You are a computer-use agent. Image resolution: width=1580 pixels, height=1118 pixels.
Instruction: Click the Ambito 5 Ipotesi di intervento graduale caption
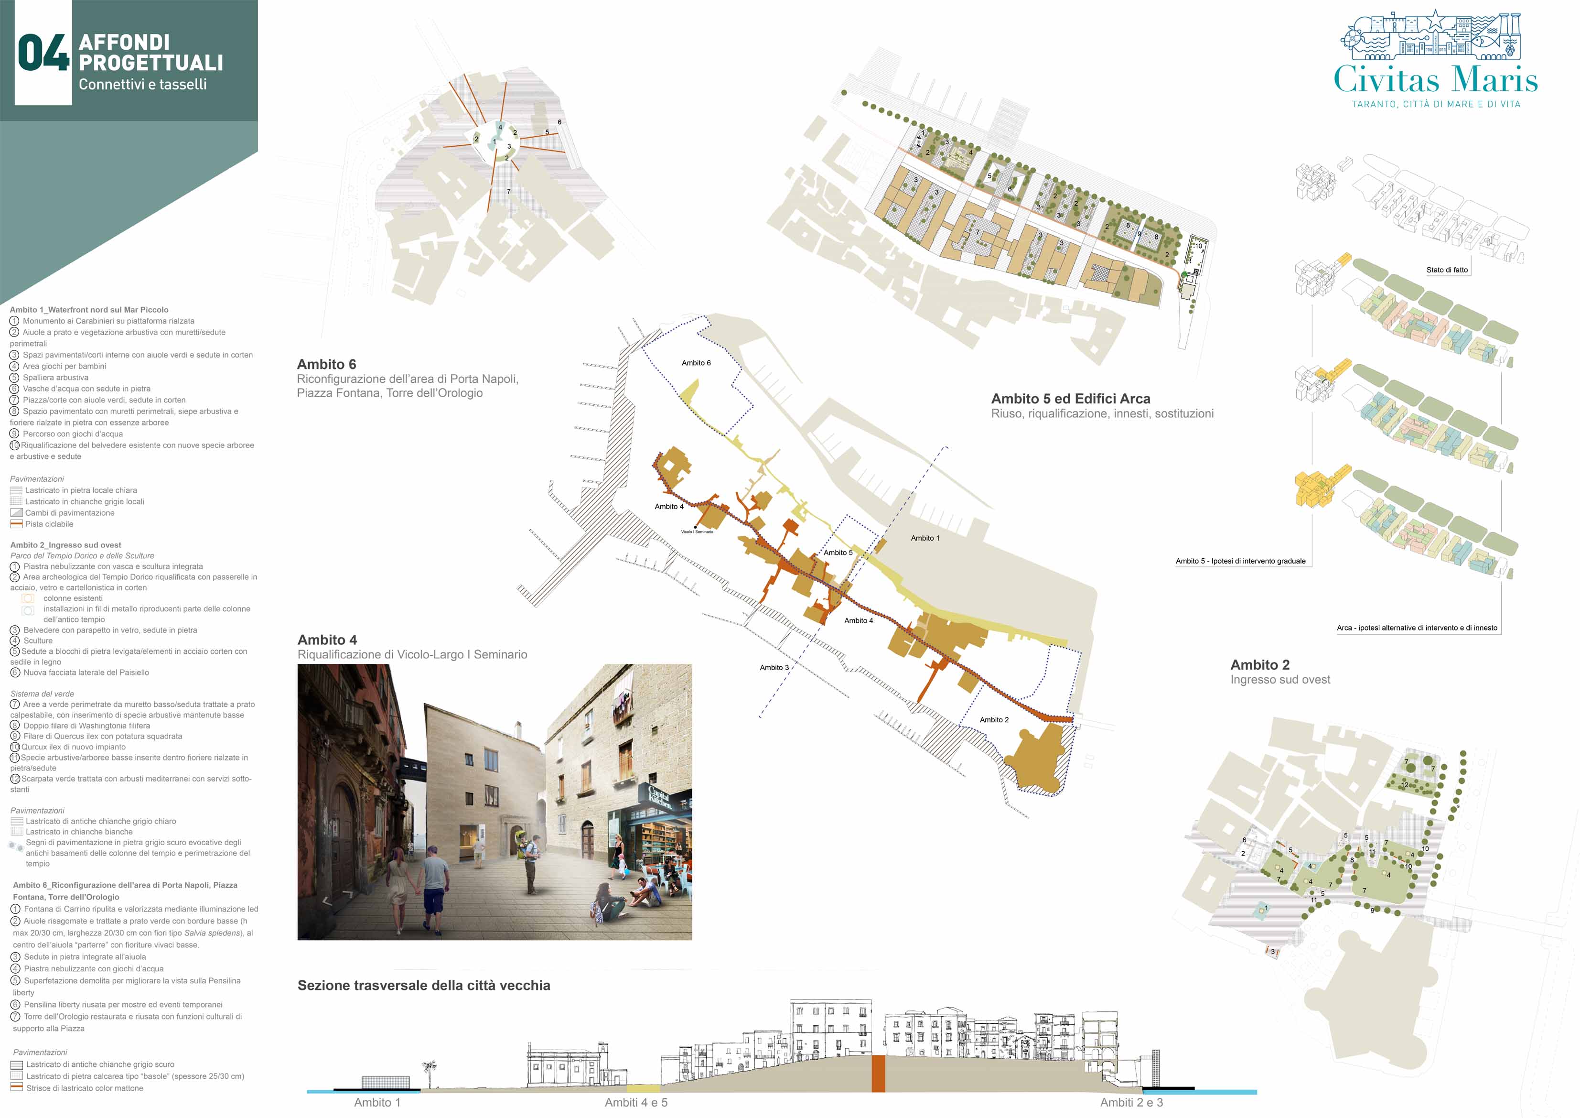coord(1240,560)
